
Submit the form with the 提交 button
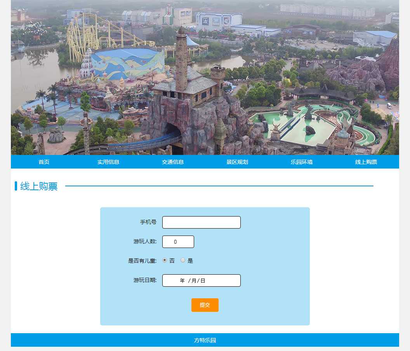coord(205,305)
